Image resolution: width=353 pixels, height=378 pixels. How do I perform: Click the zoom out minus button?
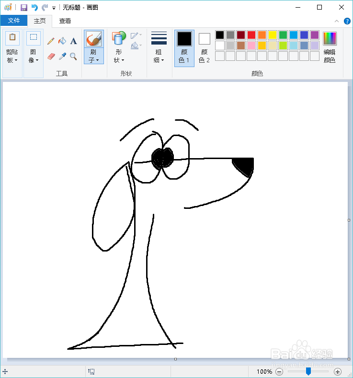pyautogui.click(x=279, y=372)
